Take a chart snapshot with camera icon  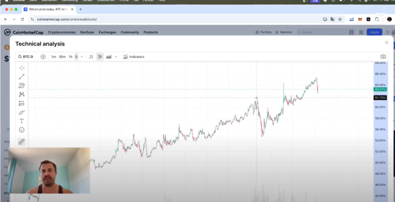pyautogui.click(x=383, y=57)
